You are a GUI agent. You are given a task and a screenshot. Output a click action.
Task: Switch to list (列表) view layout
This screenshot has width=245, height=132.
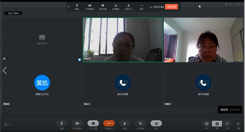[227, 124]
